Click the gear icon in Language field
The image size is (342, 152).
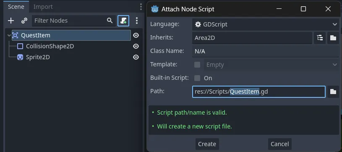click(198, 24)
